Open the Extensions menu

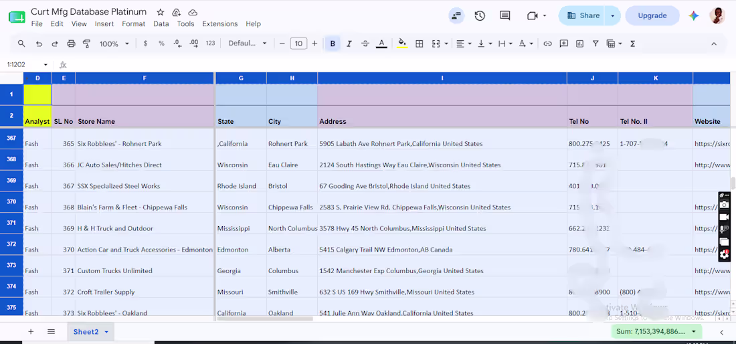point(219,24)
